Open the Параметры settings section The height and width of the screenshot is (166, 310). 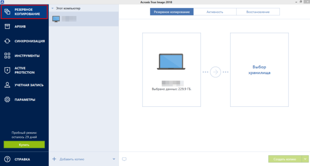click(x=24, y=100)
